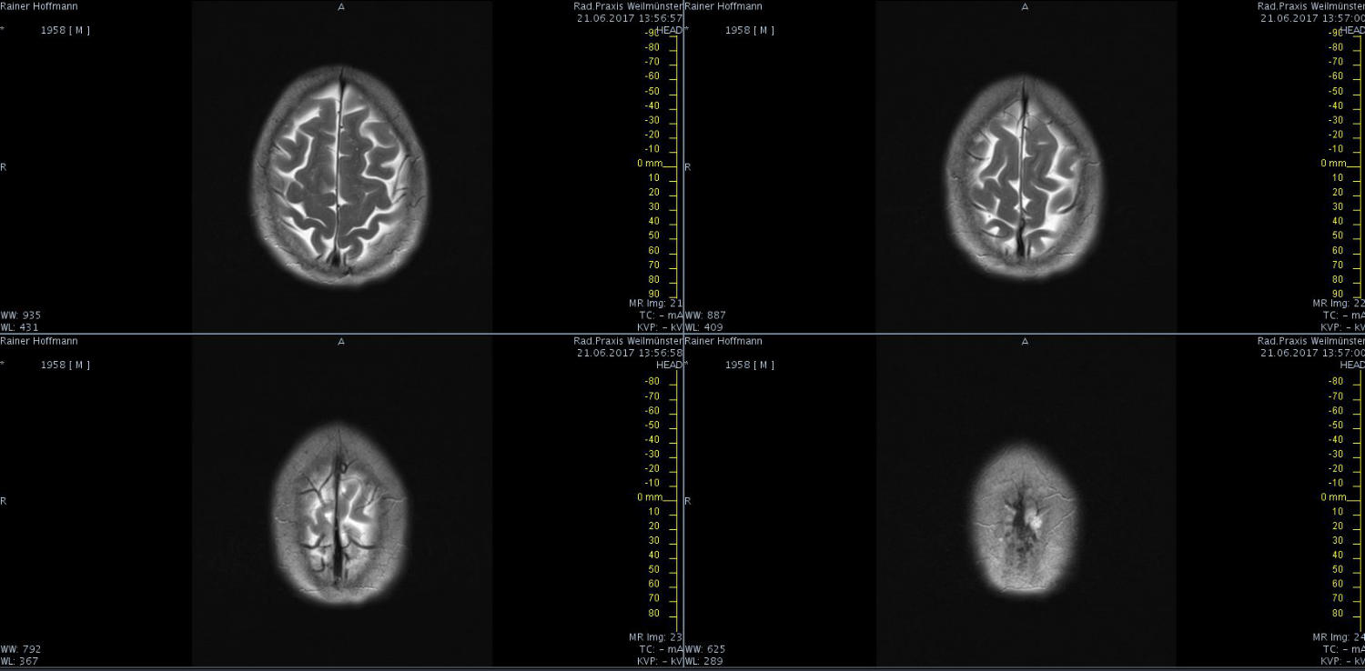Click the bright lesion in MR image 24
Image resolution: width=1365 pixels, height=671 pixels.
[1034, 519]
